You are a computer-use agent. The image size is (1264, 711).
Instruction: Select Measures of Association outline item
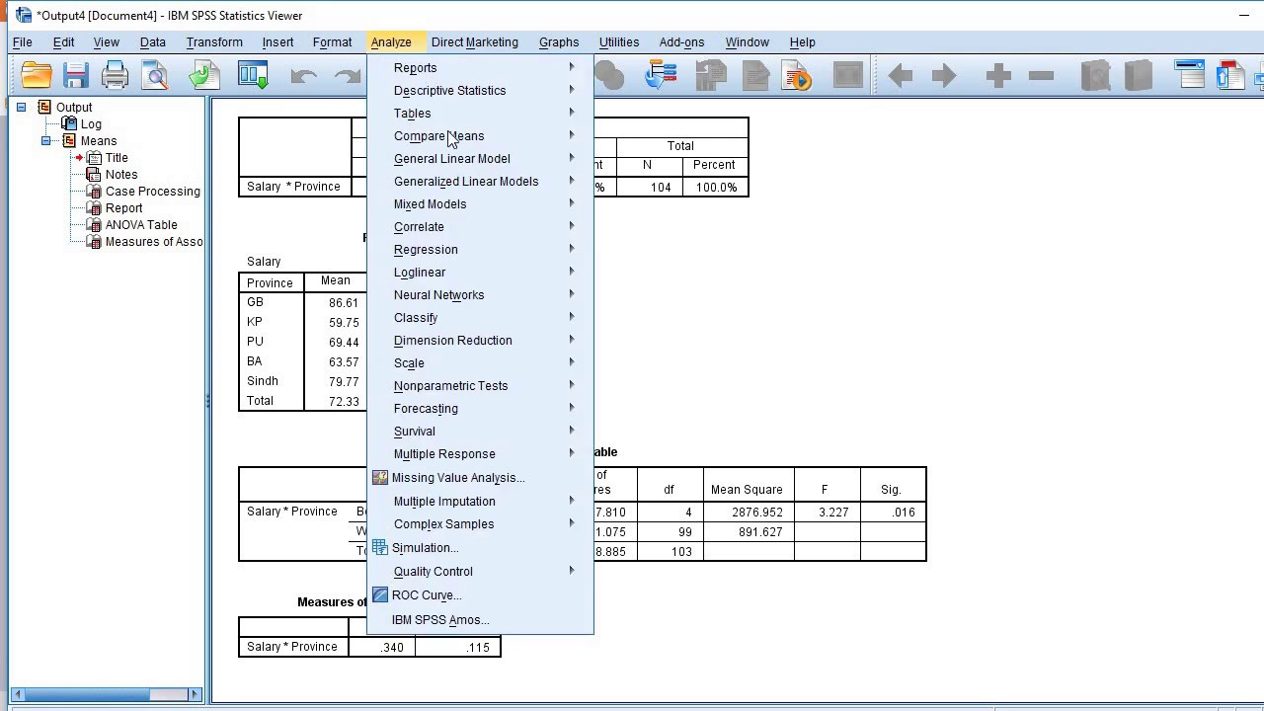pos(154,241)
